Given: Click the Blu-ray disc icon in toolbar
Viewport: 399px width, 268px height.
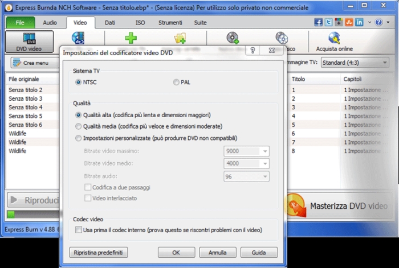Looking at the screenshot, I should (x=78, y=38).
